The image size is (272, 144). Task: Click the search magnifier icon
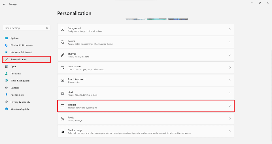47,28
